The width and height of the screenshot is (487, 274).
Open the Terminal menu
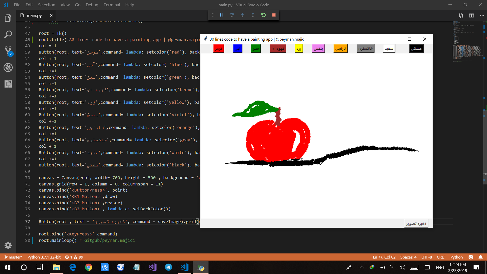112,5
